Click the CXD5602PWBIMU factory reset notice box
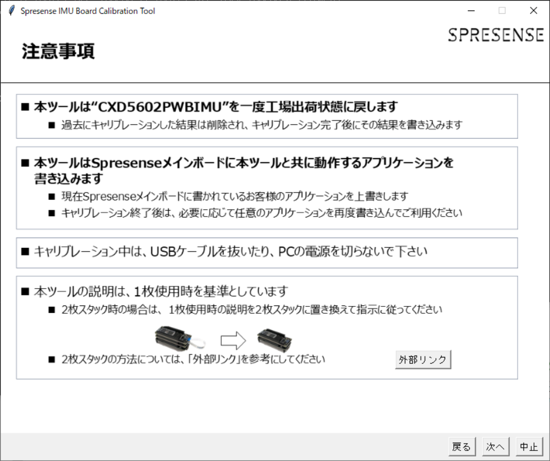Image resolution: width=550 pixels, height=461 pixels. (x=267, y=115)
